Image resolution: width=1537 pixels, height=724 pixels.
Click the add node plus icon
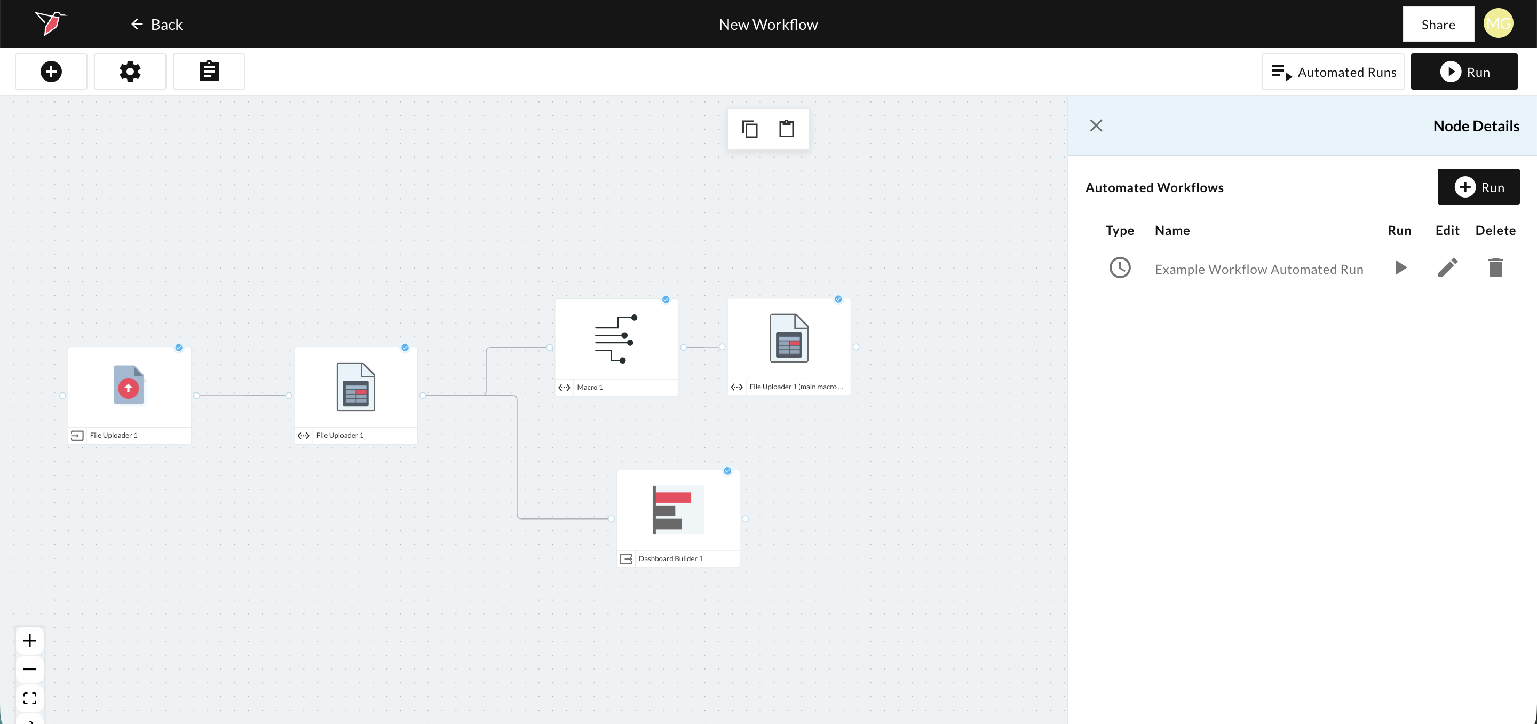pos(51,72)
